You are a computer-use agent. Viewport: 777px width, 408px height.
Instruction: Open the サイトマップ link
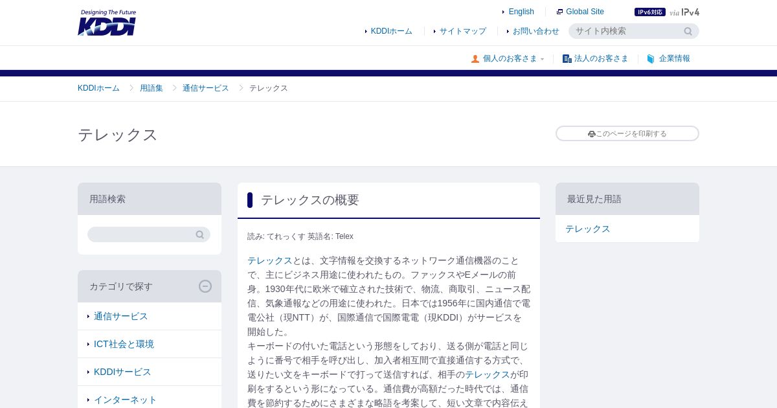pos(462,31)
